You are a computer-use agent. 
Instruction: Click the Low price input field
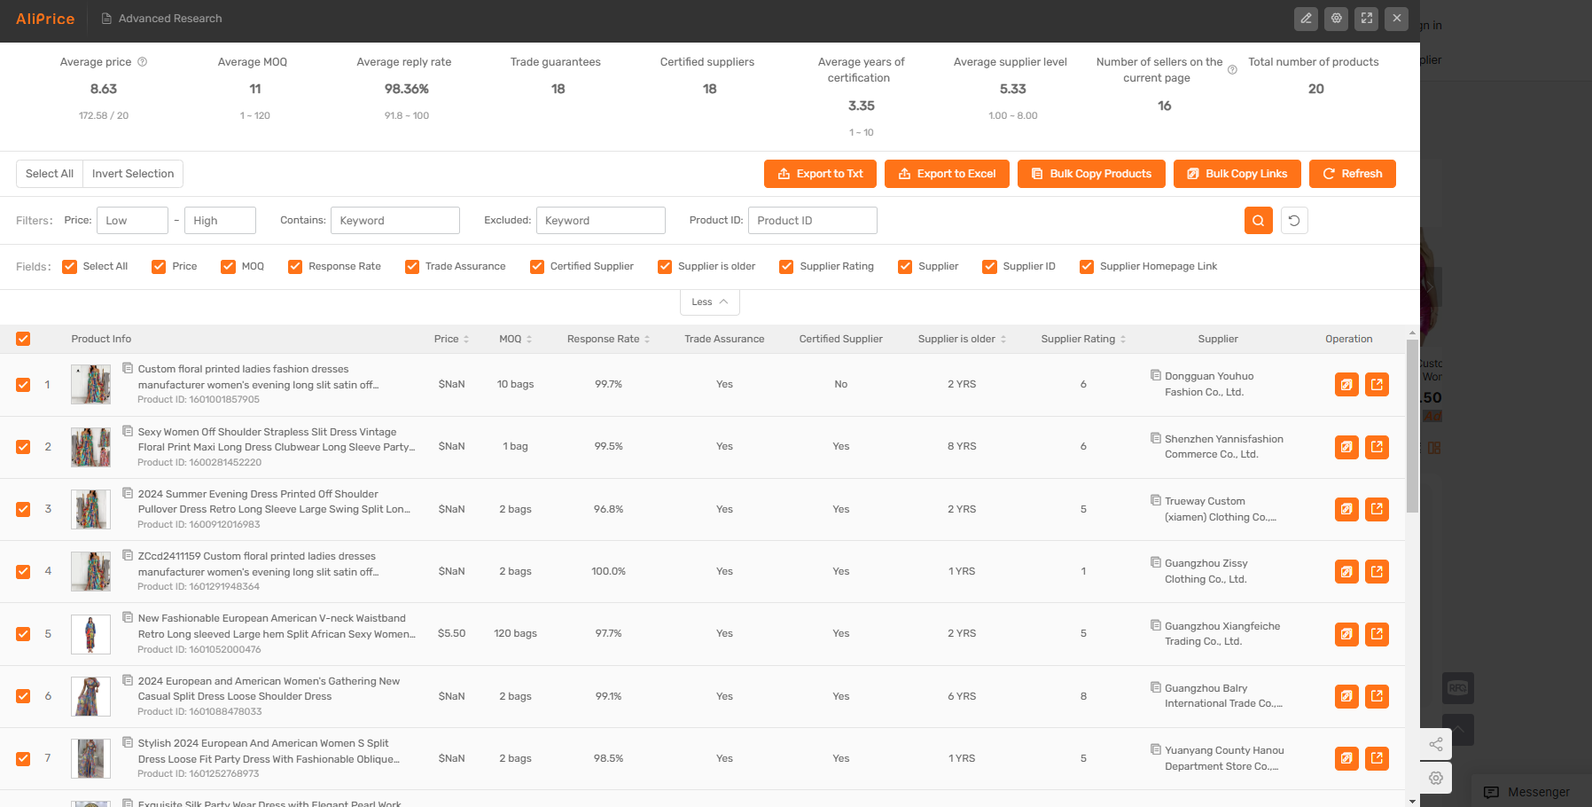pos(132,220)
